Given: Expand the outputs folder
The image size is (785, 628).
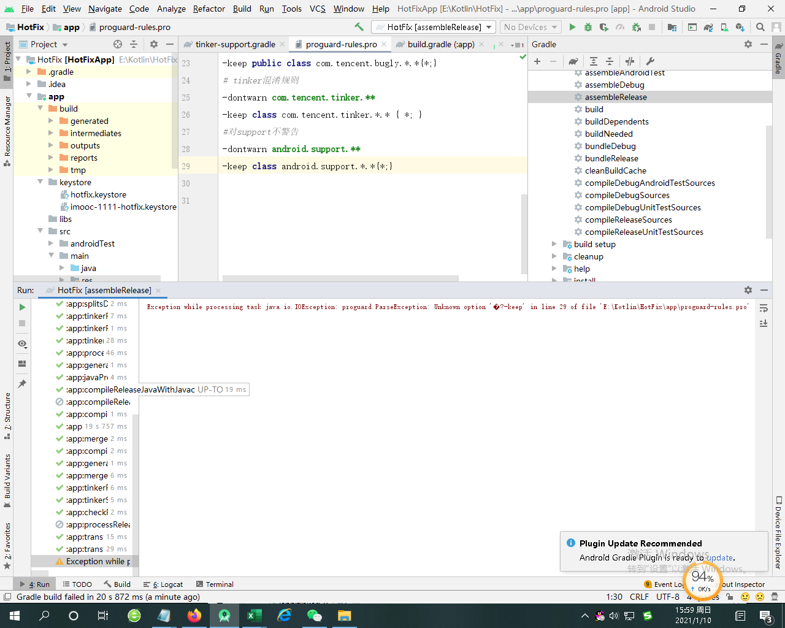Looking at the screenshot, I should tap(51, 145).
